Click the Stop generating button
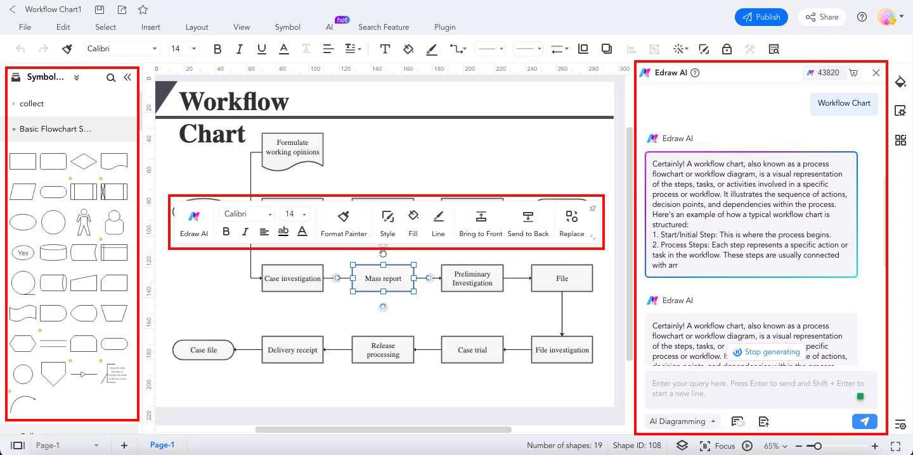The height and width of the screenshot is (455, 913). point(766,352)
